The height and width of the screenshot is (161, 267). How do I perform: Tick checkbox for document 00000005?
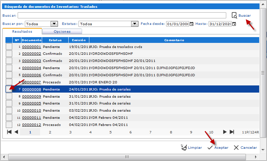(9, 103)
